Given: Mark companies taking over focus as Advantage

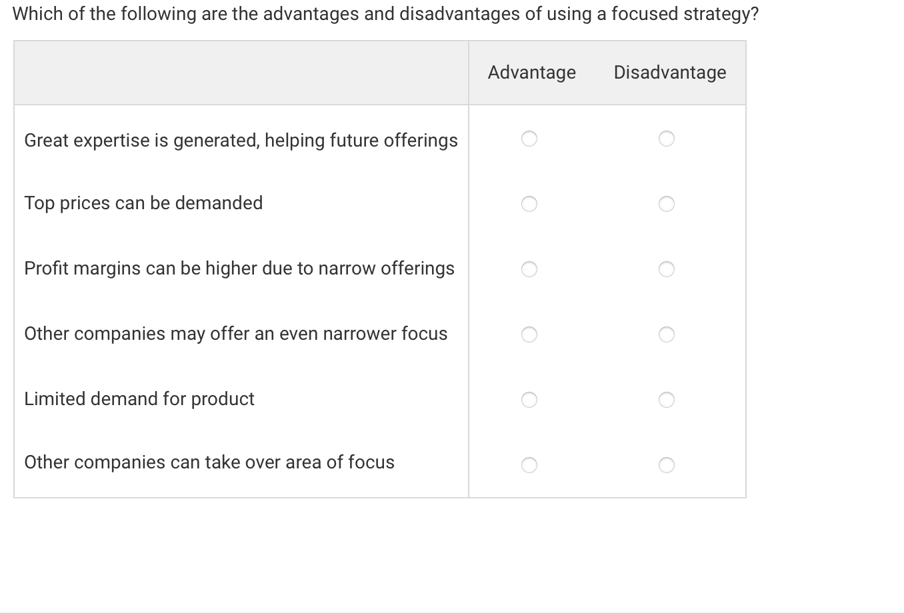Looking at the screenshot, I should pyautogui.click(x=529, y=465).
